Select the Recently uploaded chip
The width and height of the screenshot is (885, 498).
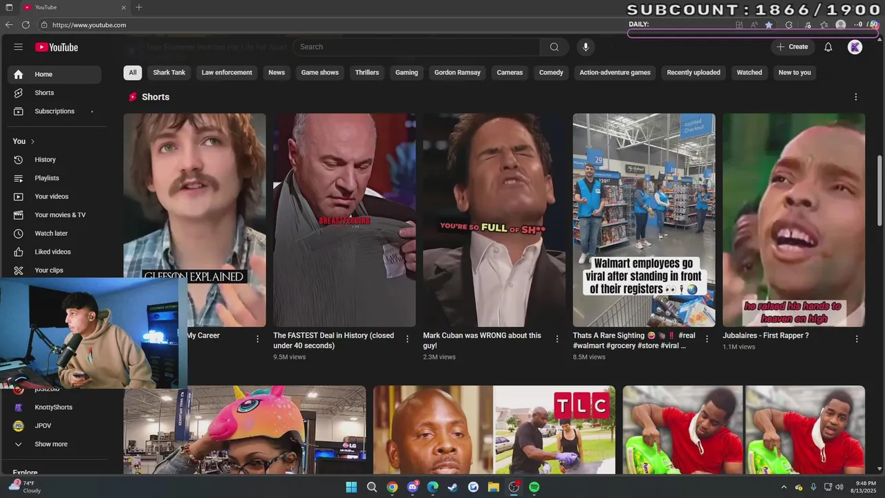693,73
